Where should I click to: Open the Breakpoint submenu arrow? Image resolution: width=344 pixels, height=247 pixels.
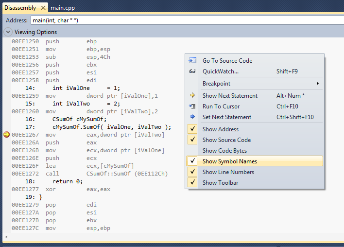pyautogui.click(x=317, y=84)
